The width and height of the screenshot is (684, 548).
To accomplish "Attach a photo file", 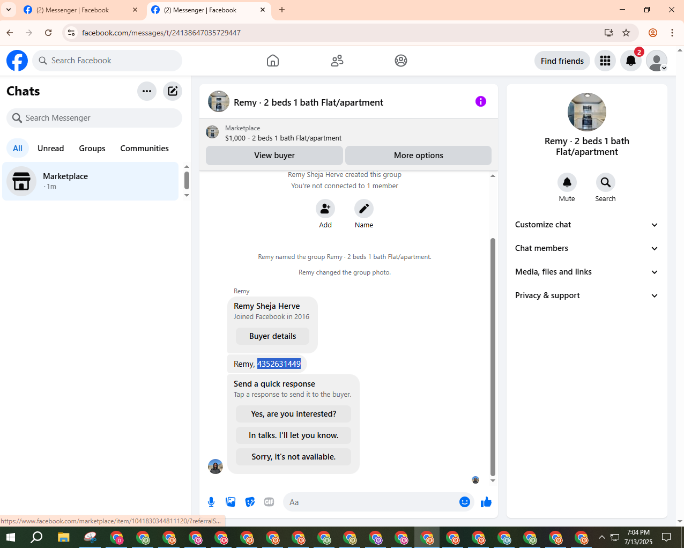I will click(231, 502).
